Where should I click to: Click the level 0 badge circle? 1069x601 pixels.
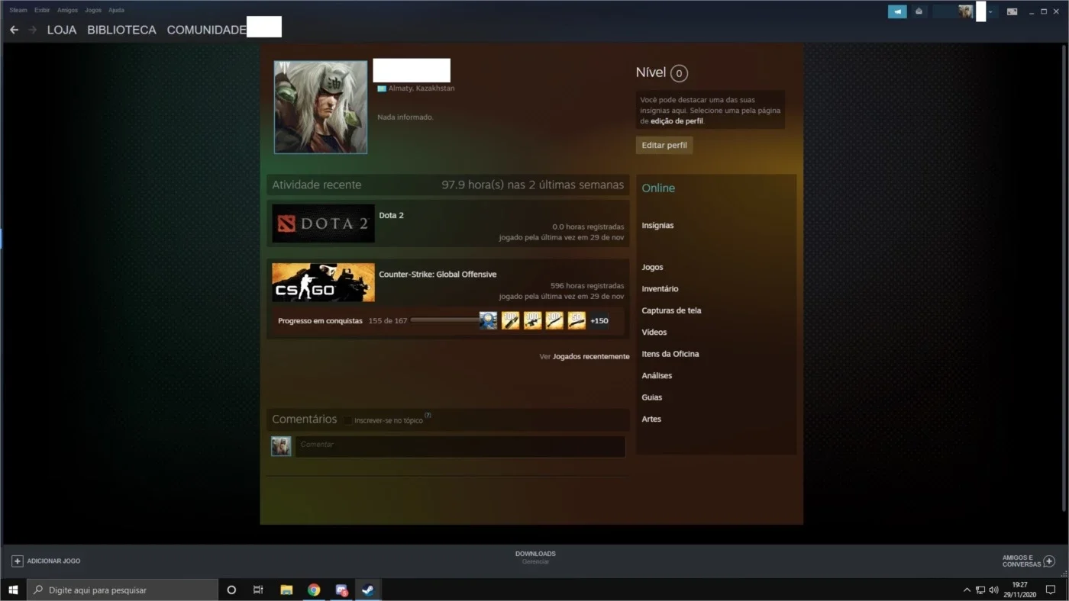[679, 73]
